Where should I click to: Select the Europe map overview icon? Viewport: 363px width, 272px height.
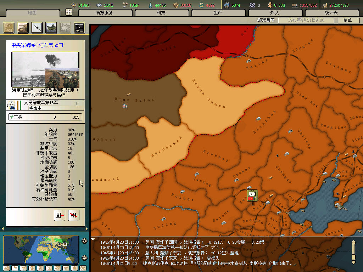tap(9, 28)
